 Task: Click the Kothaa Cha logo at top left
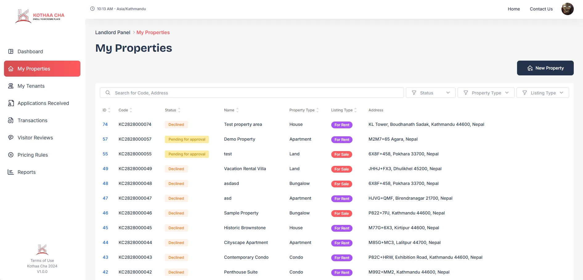point(40,16)
